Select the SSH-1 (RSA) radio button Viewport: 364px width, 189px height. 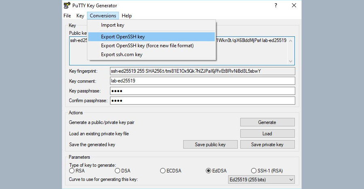point(254,171)
